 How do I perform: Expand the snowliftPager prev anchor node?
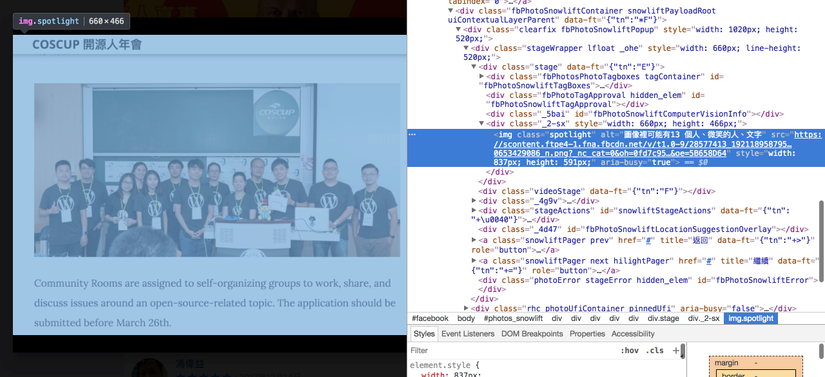click(474, 240)
